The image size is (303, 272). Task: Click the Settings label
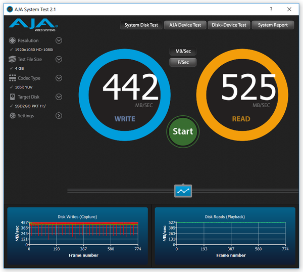click(26, 116)
